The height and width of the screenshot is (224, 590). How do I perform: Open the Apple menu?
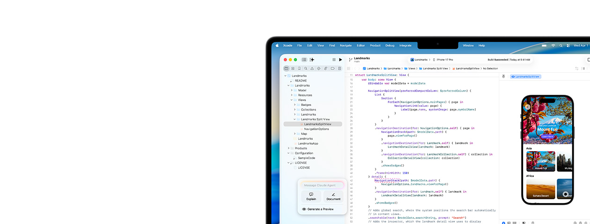click(277, 45)
